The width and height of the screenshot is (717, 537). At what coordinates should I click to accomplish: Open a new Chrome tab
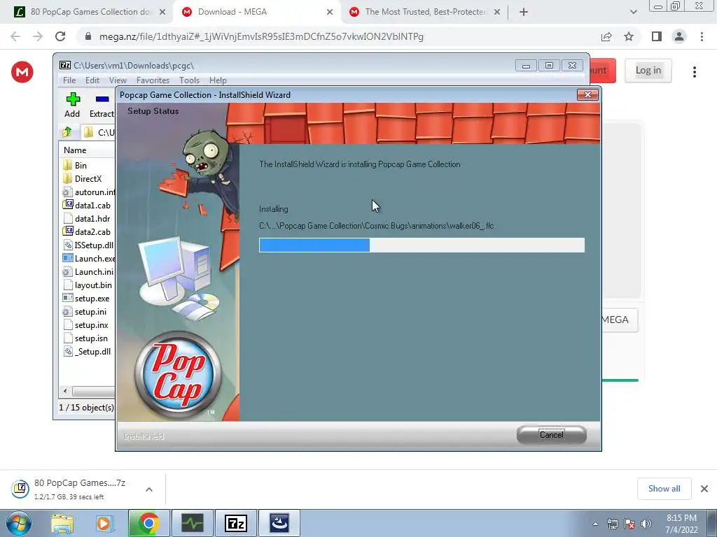(x=524, y=13)
